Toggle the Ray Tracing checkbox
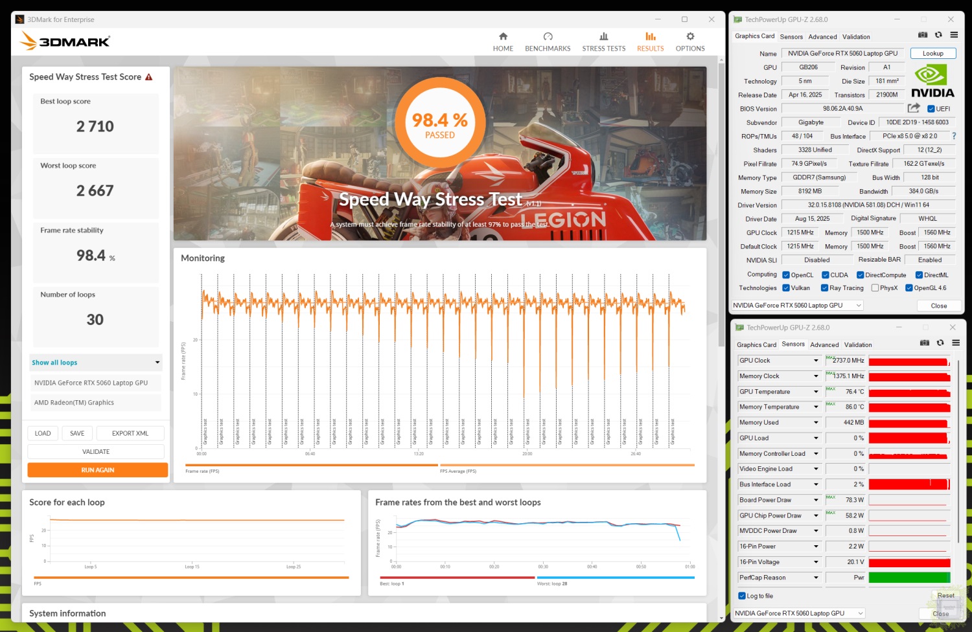This screenshot has height=632, width=972. [x=825, y=288]
